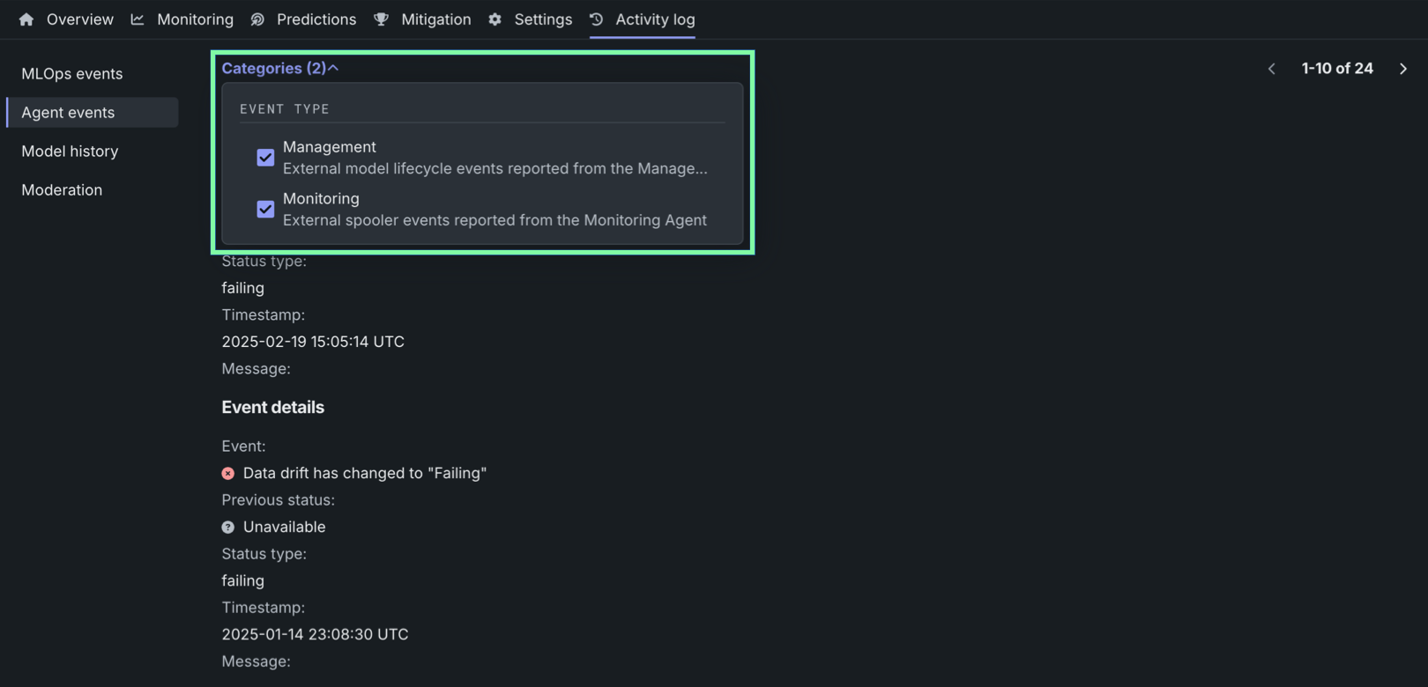
Task: Select Moderation in the sidebar
Action: 62,190
